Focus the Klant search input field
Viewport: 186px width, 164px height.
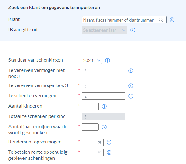[124, 20]
